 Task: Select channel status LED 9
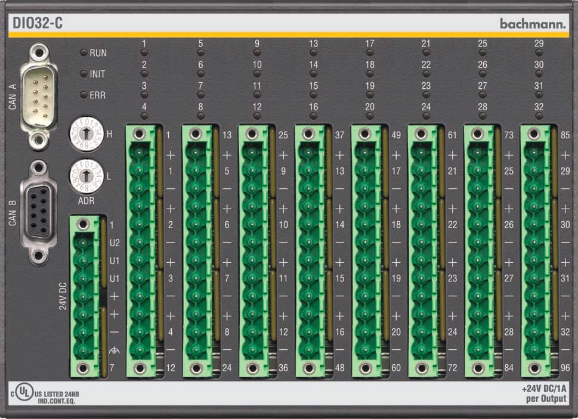tap(257, 52)
